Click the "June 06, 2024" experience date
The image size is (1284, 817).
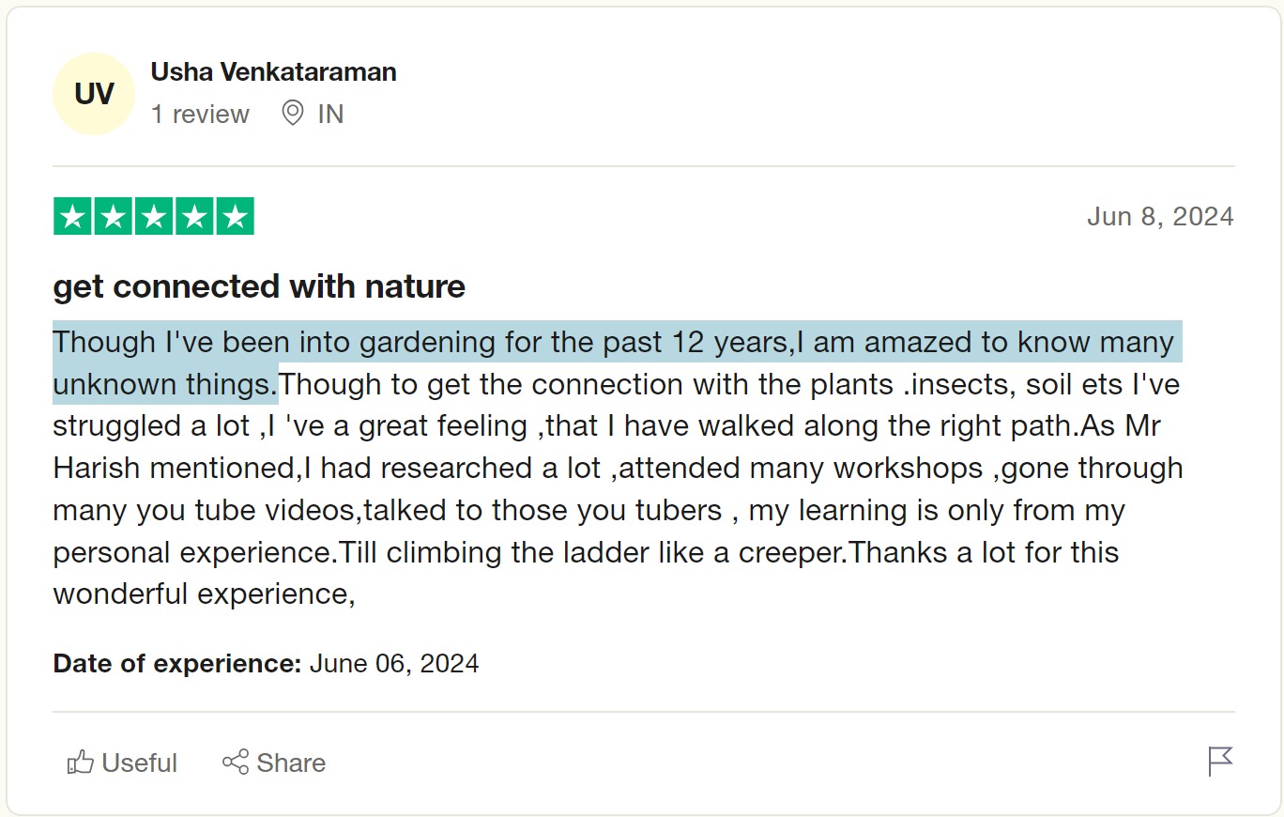tap(394, 664)
